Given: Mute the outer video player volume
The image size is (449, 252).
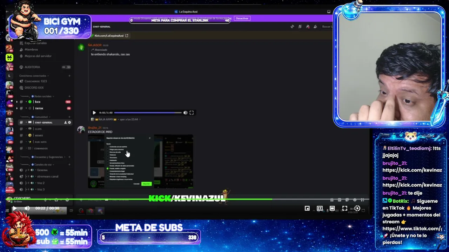Looking at the screenshot, I should (27, 208).
